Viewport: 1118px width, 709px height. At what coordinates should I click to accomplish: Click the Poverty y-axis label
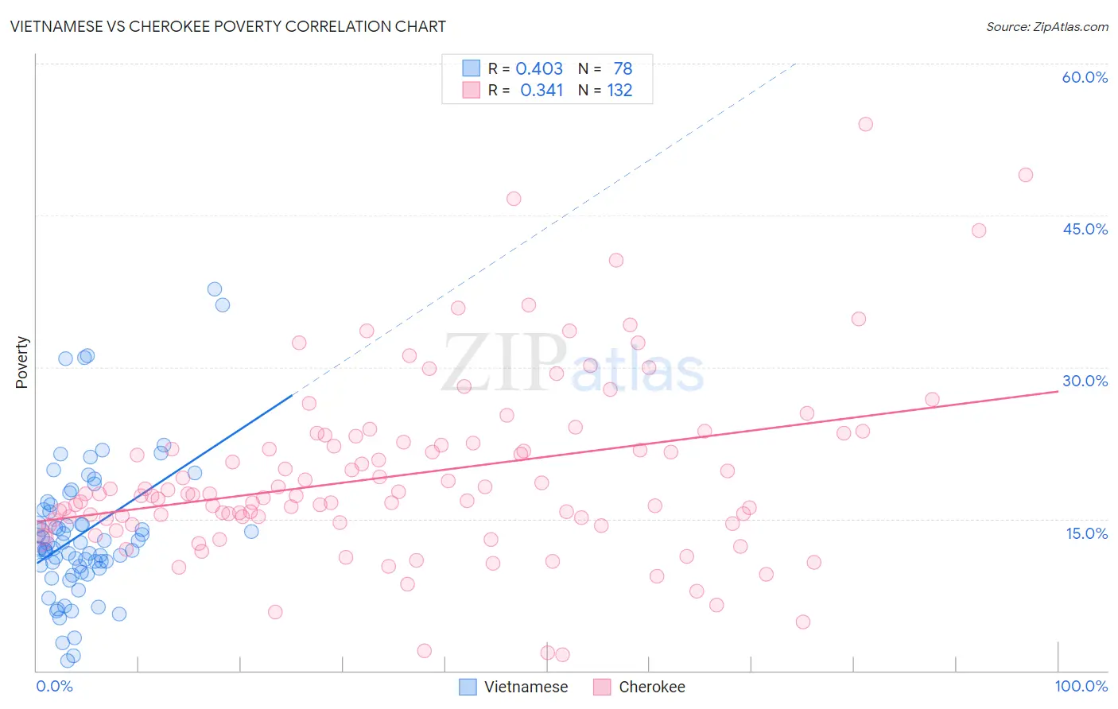pos(21,362)
